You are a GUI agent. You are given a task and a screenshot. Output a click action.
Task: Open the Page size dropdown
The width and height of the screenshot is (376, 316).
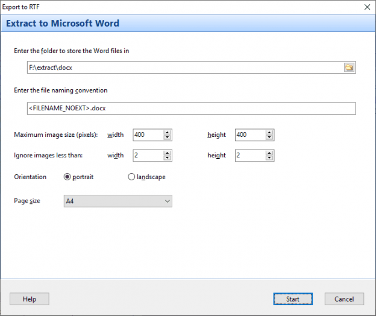(118, 201)
